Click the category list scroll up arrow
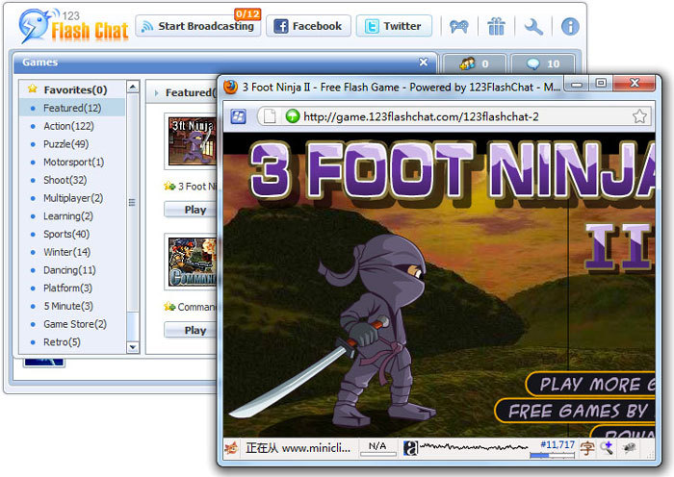 click(x=133, y=87)
